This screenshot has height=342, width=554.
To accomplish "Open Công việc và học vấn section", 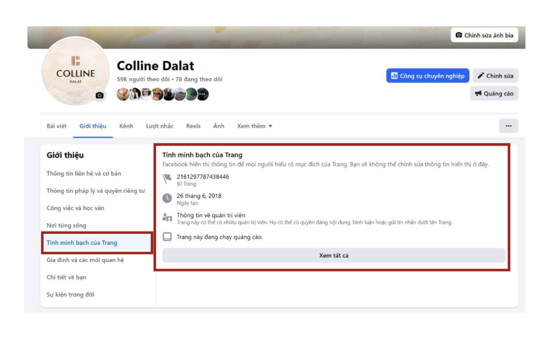I will click(75, 208).
